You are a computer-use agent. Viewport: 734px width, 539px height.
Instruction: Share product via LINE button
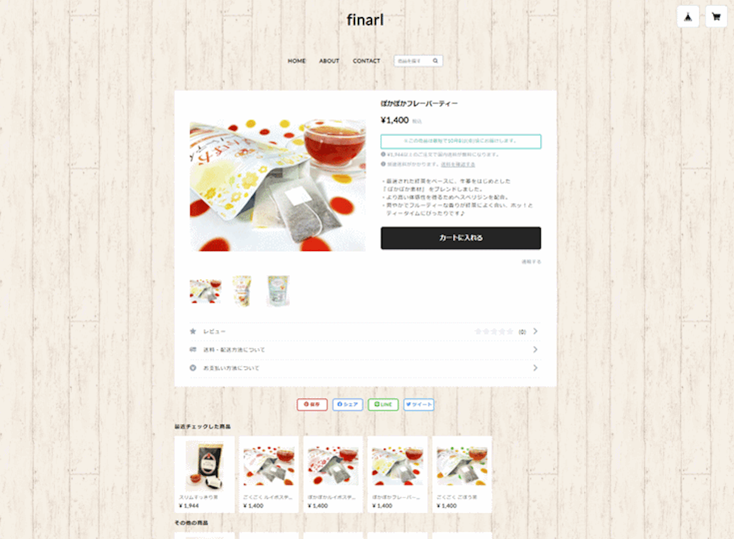click(383, 404)
